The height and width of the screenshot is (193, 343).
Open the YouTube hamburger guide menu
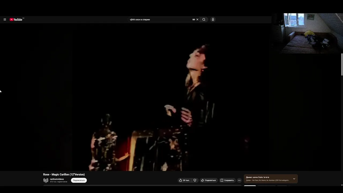[x=5, y=20]
